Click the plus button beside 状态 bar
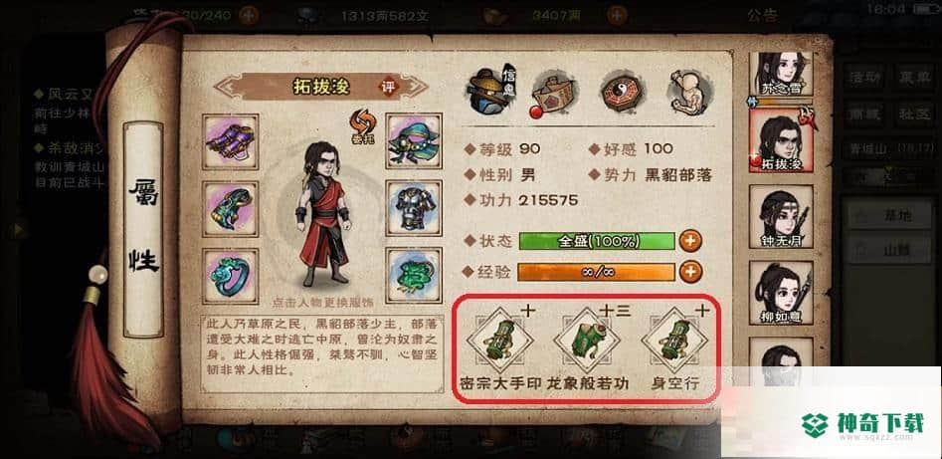 [x=690, y=242]
